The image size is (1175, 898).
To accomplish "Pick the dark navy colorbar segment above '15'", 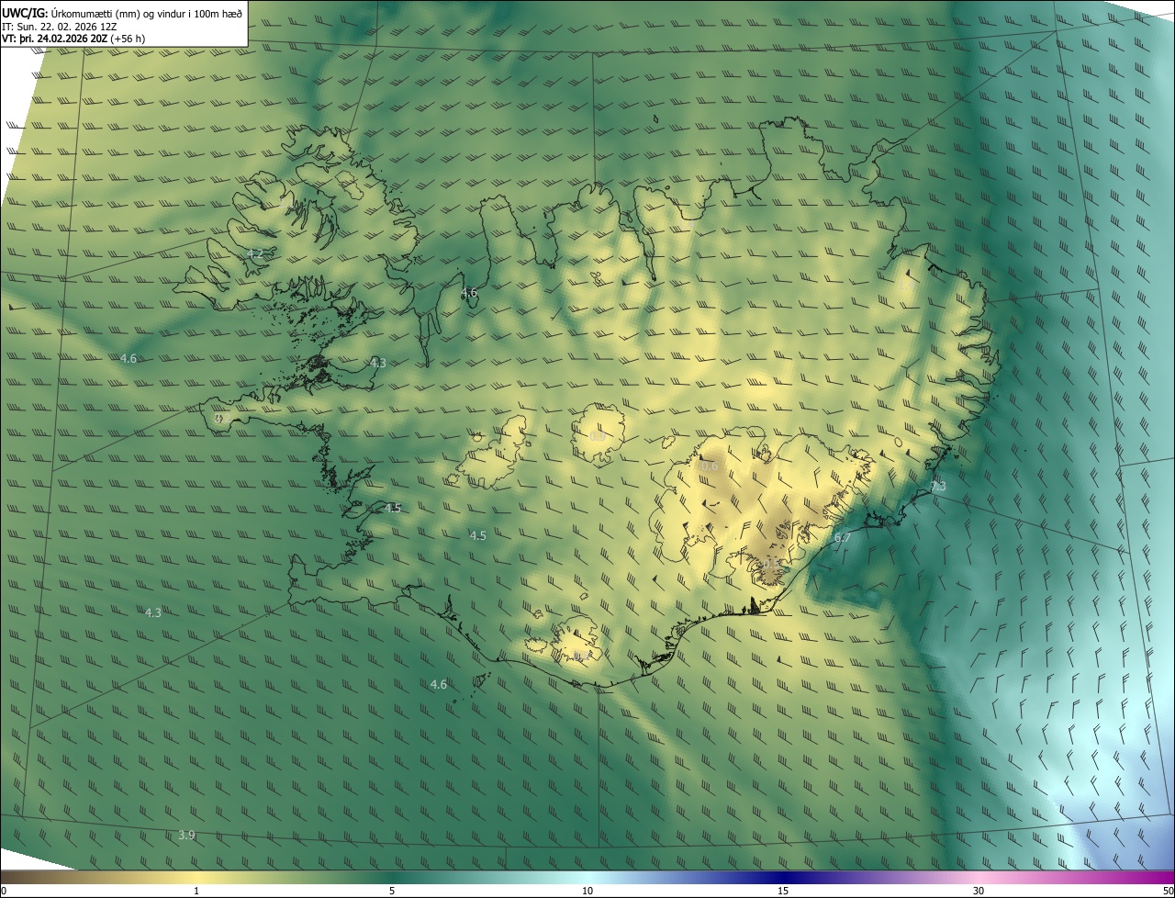I will pos(783,878).
